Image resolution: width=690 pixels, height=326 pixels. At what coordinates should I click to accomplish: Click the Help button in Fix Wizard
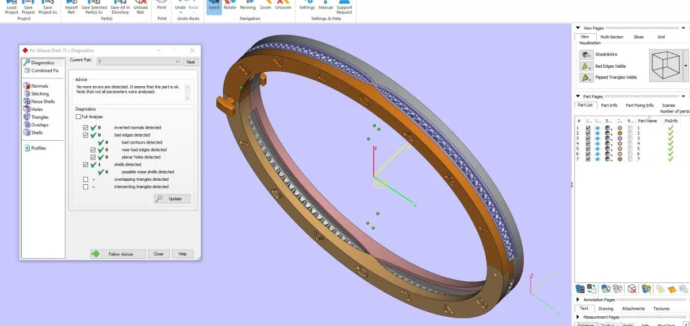click(182, 254)
